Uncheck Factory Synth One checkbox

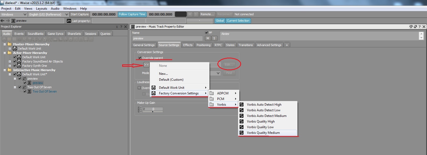tap(15, 66)
